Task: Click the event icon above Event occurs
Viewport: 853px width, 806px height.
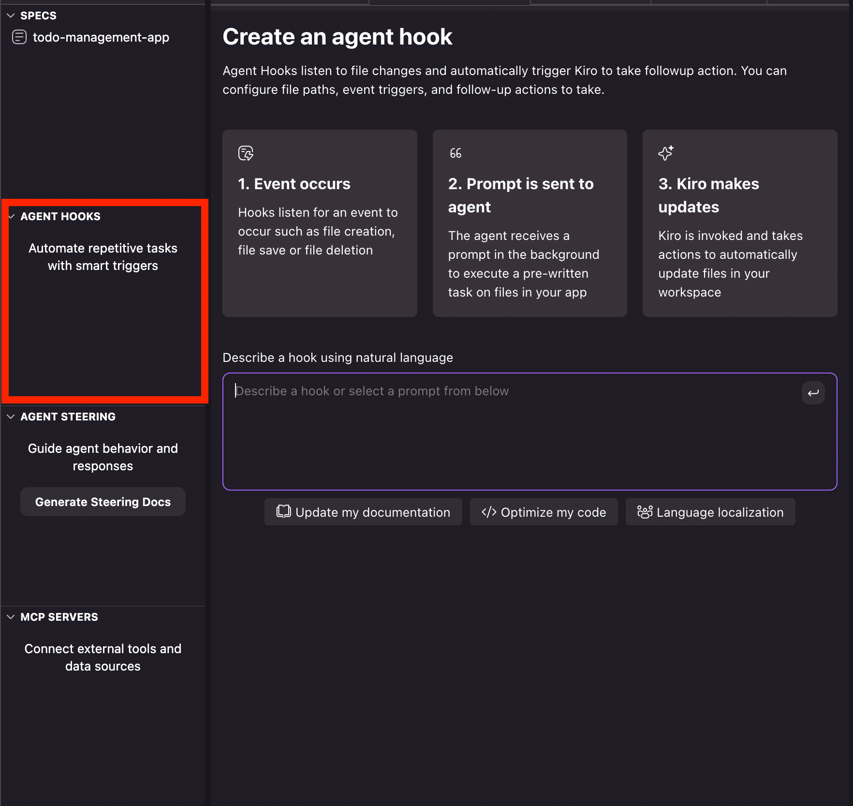Action: pyautogui.click(x=246, y=153)
